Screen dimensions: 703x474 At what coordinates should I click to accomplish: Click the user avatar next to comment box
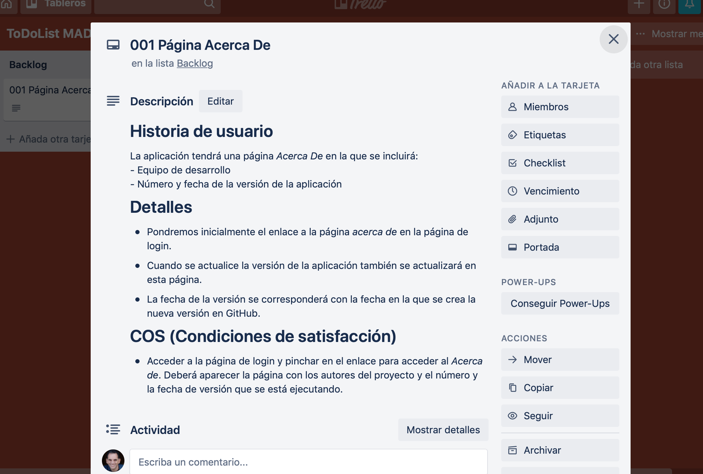click(113, 461)
